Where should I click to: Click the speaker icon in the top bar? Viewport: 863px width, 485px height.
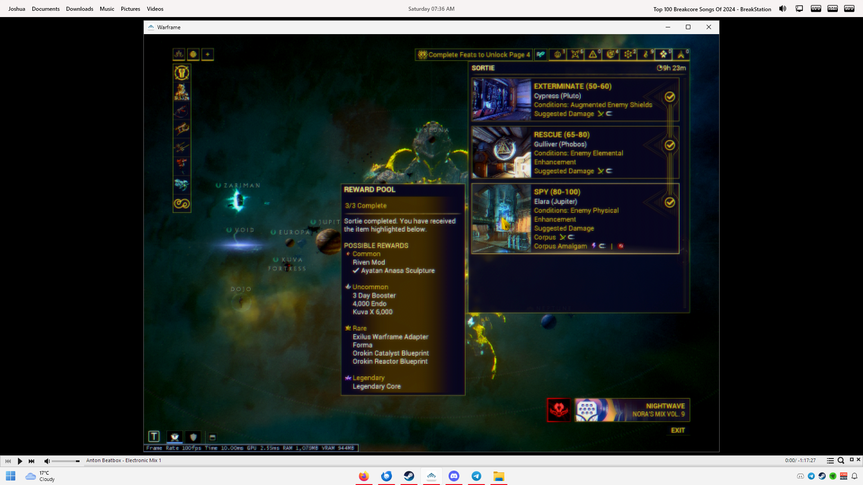pyautogui.click(x=783, y=9)
